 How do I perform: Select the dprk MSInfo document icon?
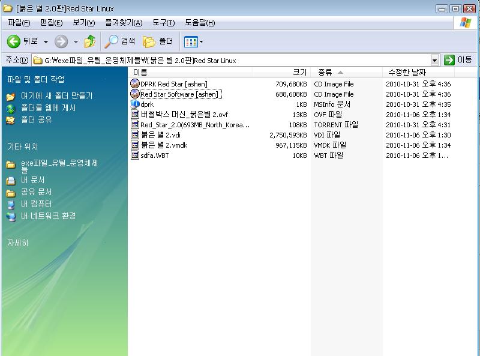pos(135,104)
